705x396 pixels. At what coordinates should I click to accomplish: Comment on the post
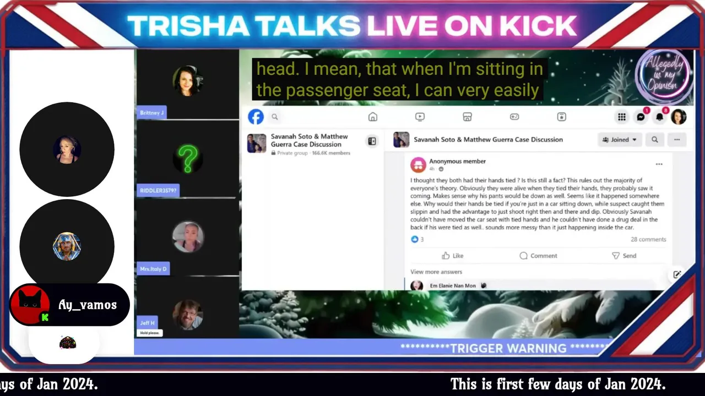[x=538, y=256]
